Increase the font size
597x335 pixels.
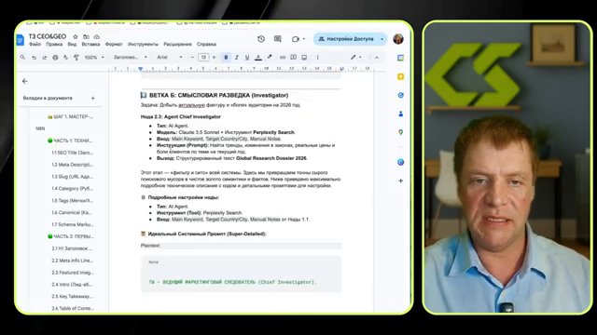coord(214,58)
